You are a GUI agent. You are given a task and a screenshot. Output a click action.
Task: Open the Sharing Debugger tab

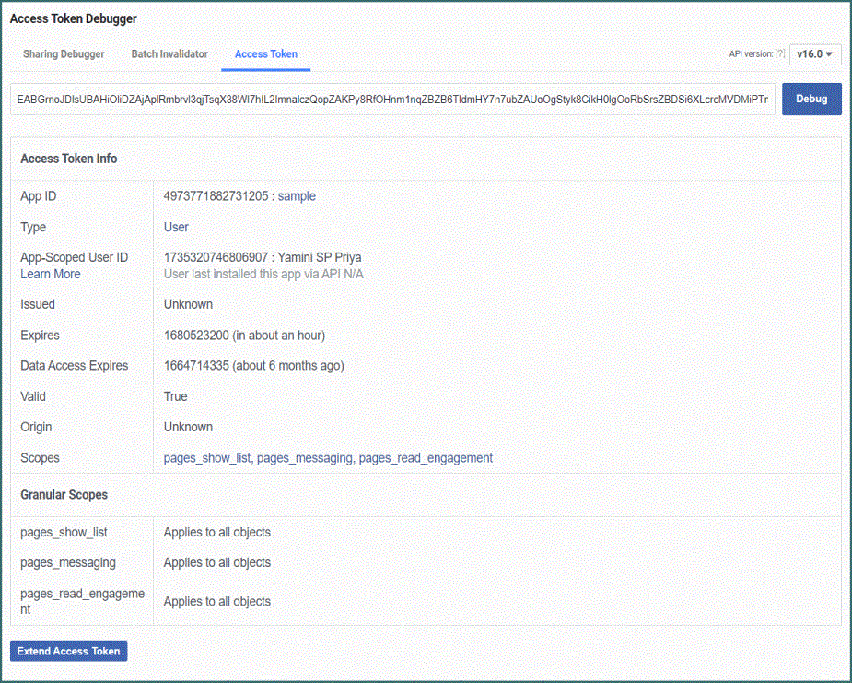[x=64, y=54]
